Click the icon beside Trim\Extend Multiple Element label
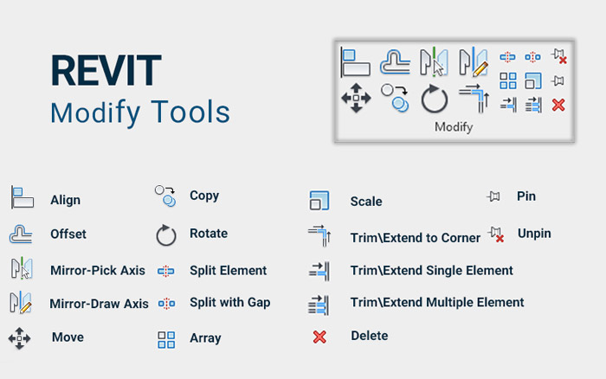Image resolution: width=606 pixels, height=379 pixels. pyautogui.click(x=319, y=305)
